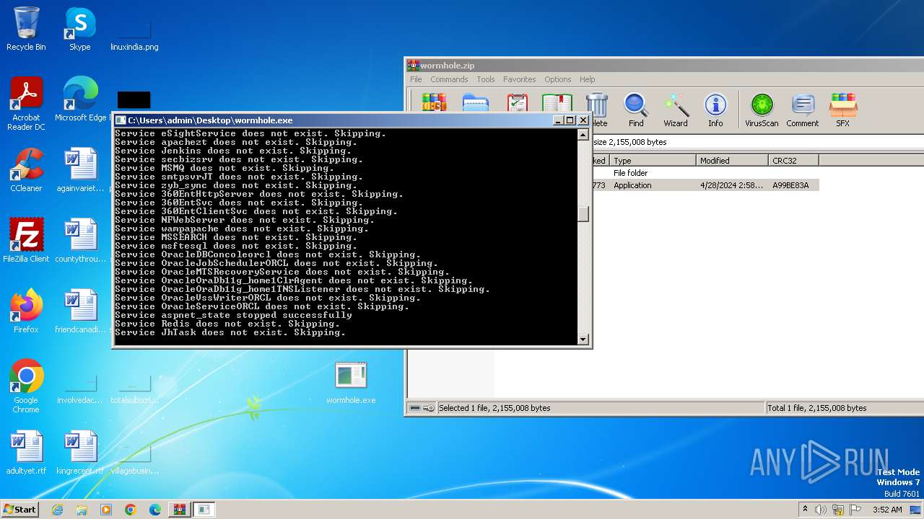Open Chrome from the taskbar
The height and width of the screenshot is (519, 924).
[131, 510]
